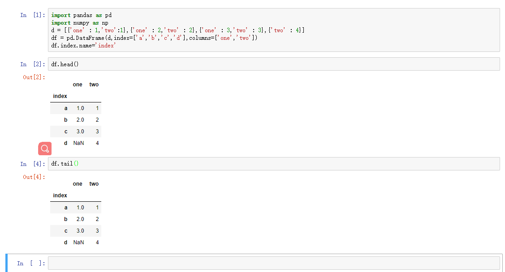Click the NaN value in the head() output

78,143
